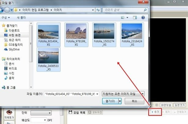Click the 추가 add button in file list

155,112
